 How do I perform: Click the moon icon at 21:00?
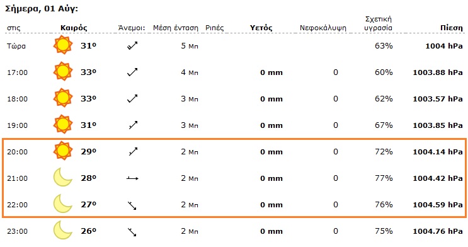click(x=63, y=177)
